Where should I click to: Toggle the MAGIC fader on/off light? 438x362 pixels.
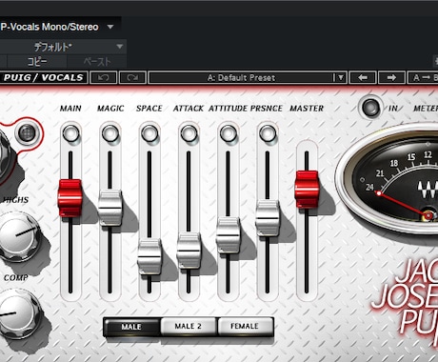(110, 133)
